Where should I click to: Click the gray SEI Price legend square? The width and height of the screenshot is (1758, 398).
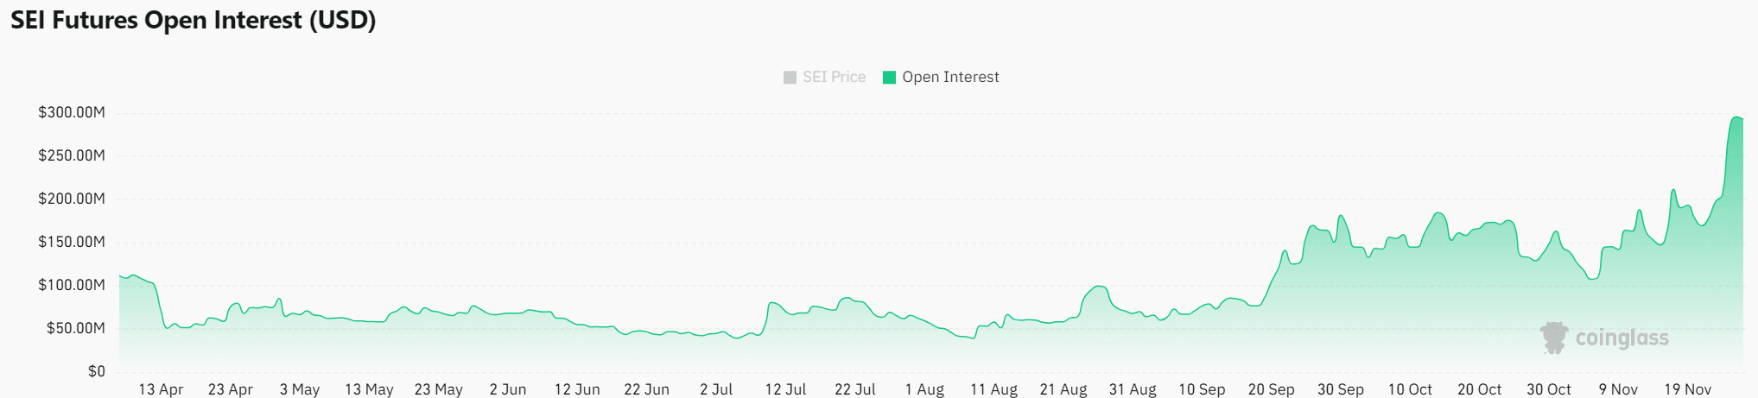(x=790, y=78)
